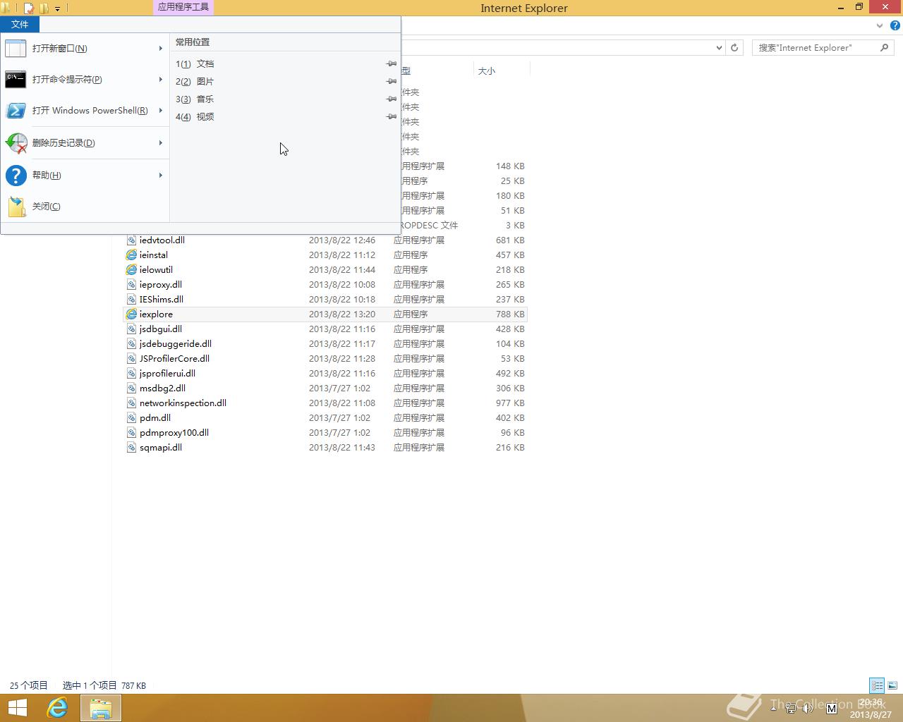This screenshot has width=903, height=722.
Task: Show hidden system tray icons
Action: 774,708
